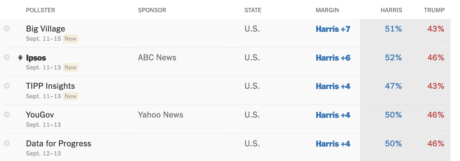This screenshot has width=460, height=161.
Task: Click the New badge under Big Village
Action: click(70, 39)
